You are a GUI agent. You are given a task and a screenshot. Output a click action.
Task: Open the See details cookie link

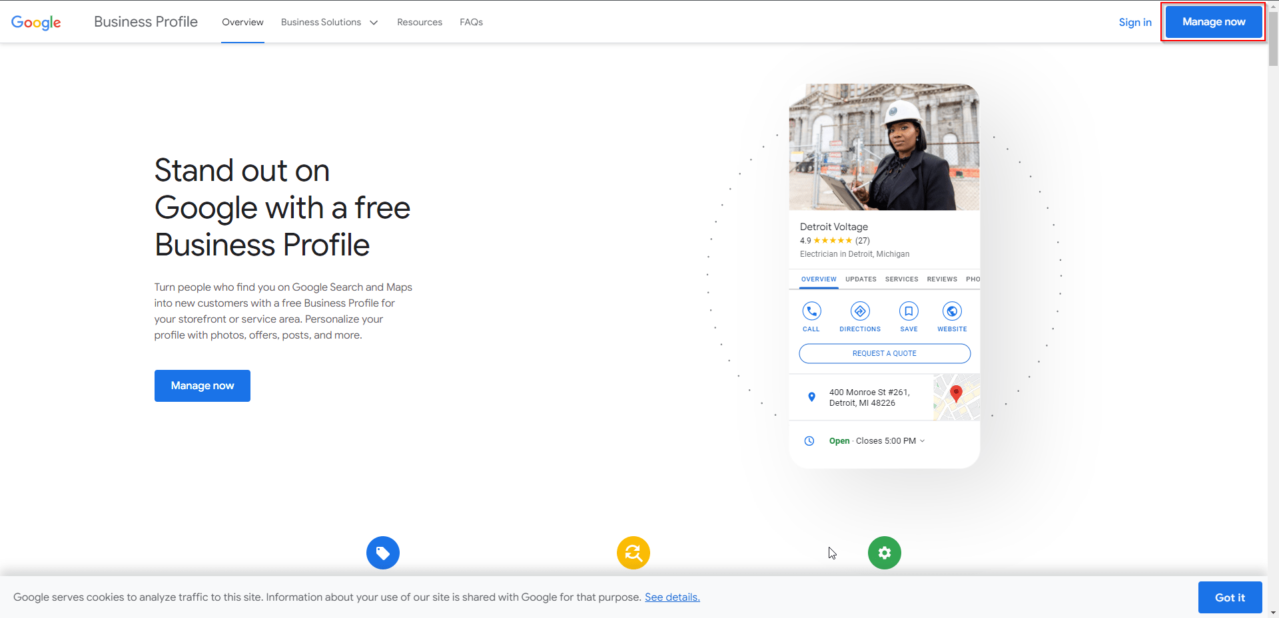[672, 597]
